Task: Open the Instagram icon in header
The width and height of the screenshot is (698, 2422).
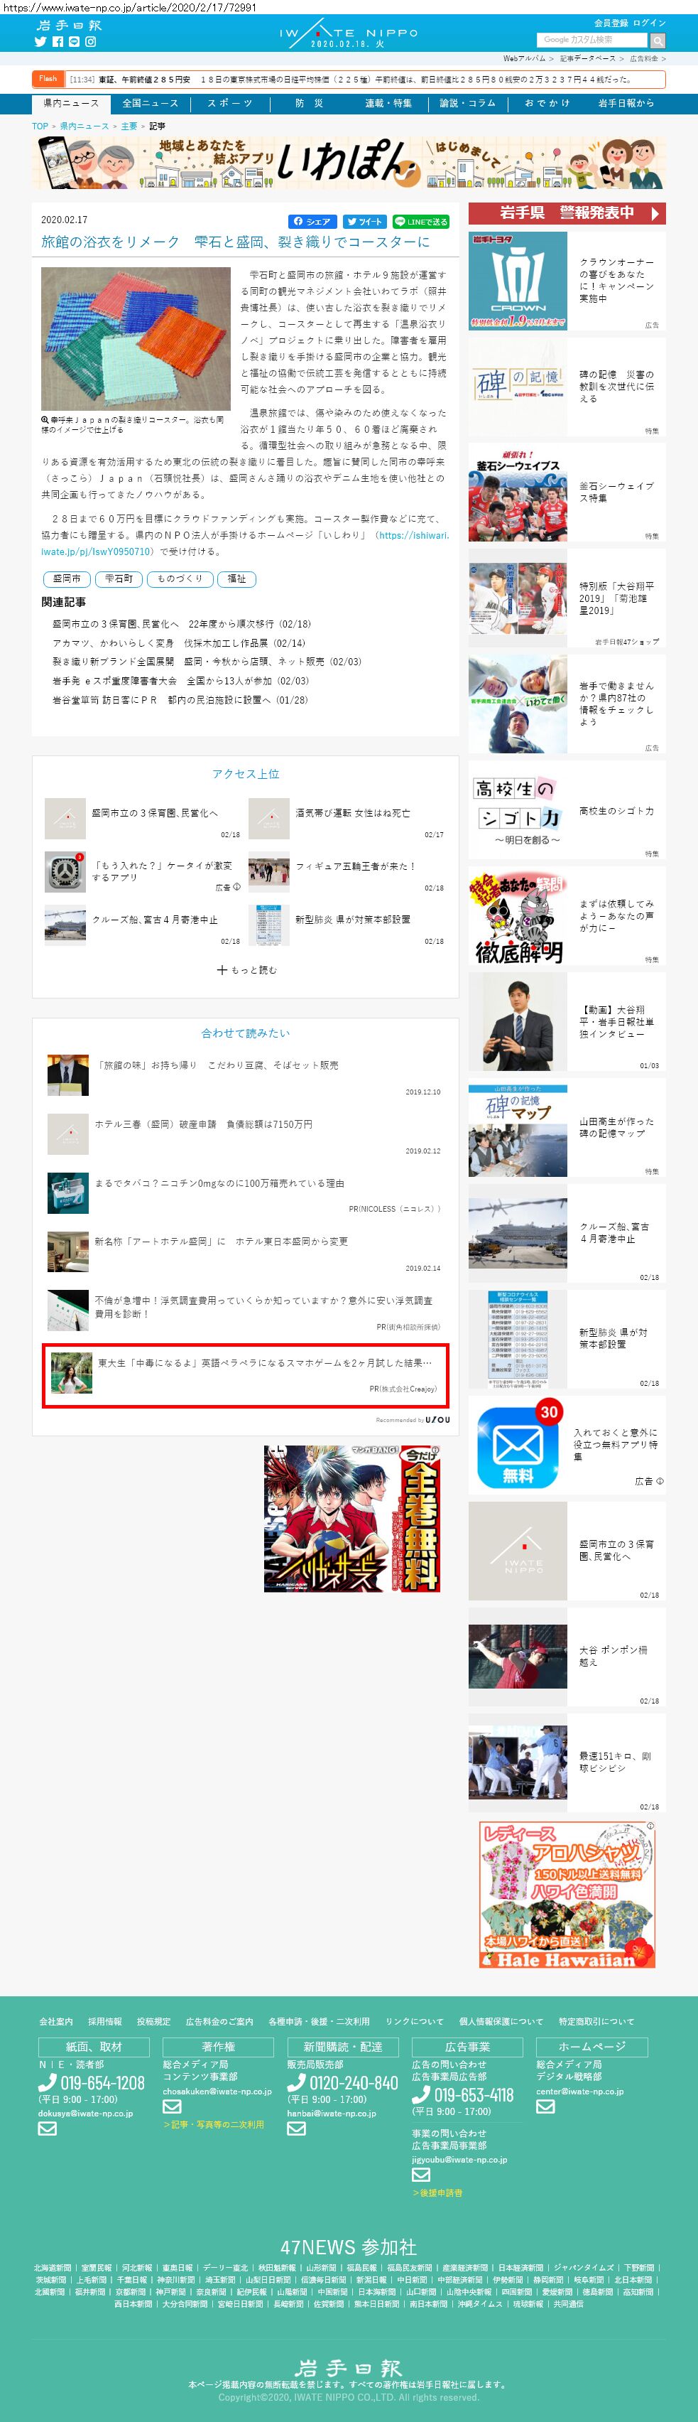Action: coord(91,41)
